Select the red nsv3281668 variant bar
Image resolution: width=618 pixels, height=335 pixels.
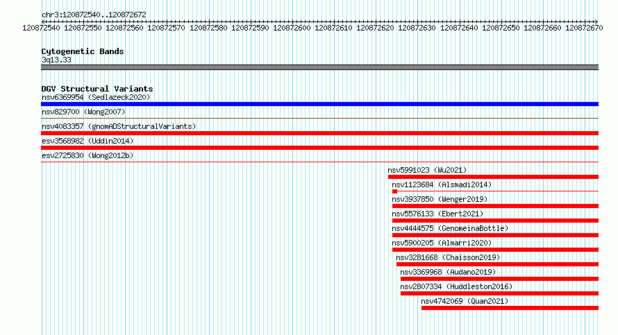click(x=497, y=264)
